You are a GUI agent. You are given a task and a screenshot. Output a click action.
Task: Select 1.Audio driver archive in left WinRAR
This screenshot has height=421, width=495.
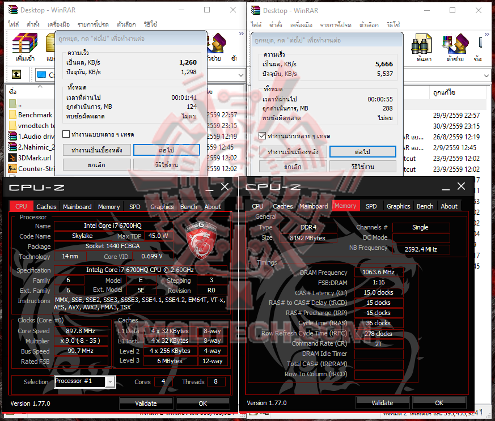(32, 136)
